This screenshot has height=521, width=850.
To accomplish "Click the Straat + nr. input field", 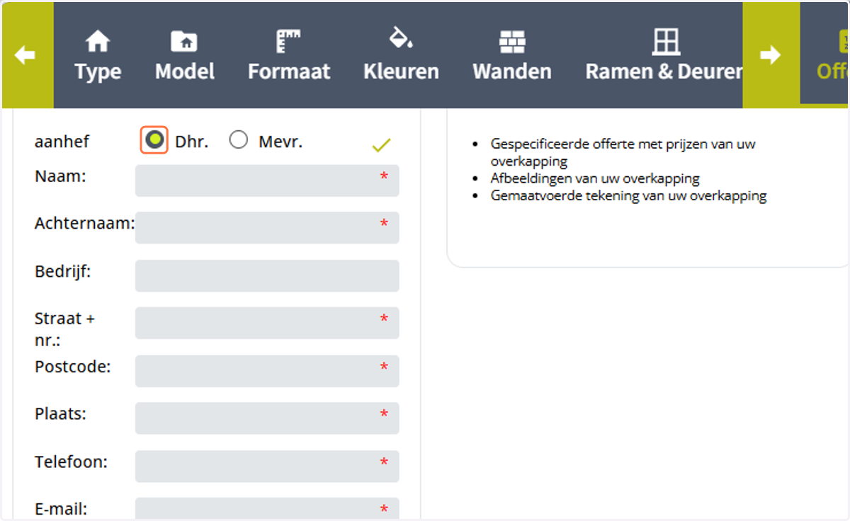I will (x=267, y=323).
